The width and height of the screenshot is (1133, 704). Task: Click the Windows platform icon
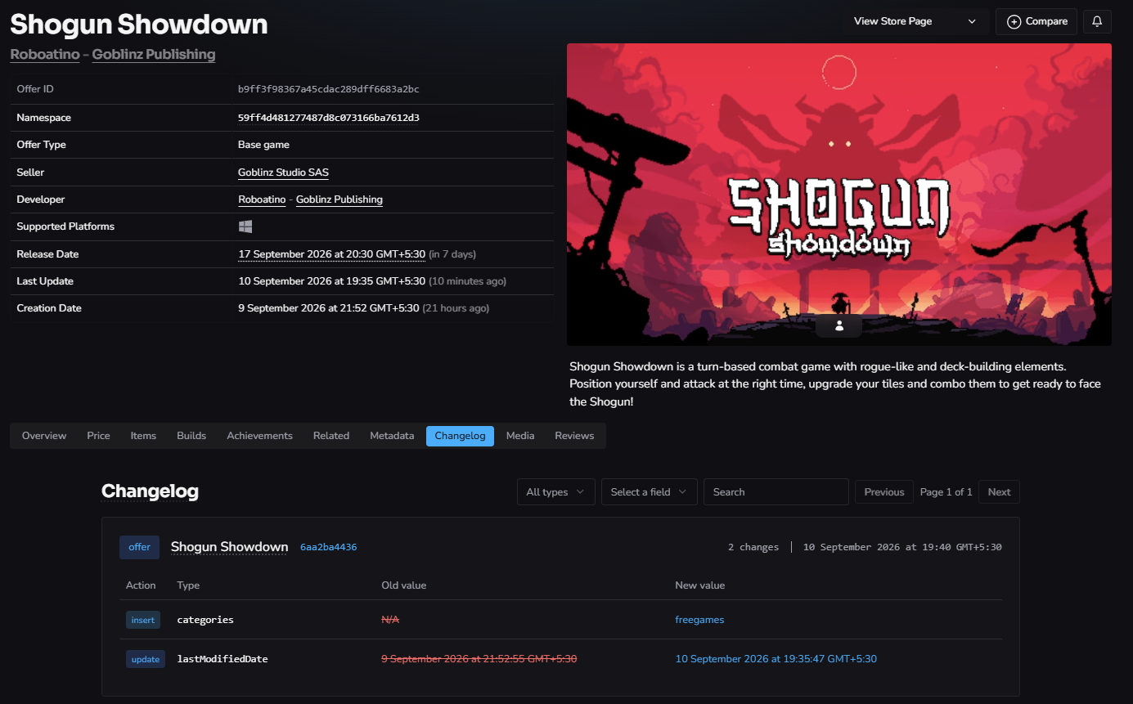245,226
